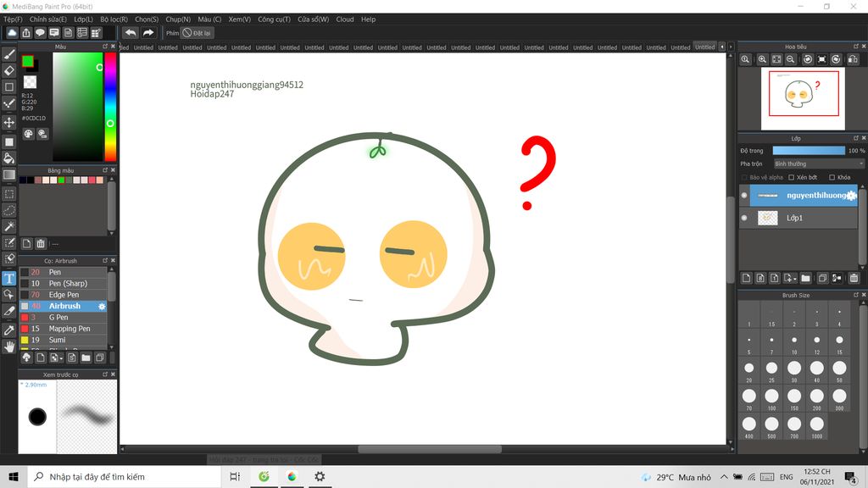Open the color palette wheel icon

(28, 134)
